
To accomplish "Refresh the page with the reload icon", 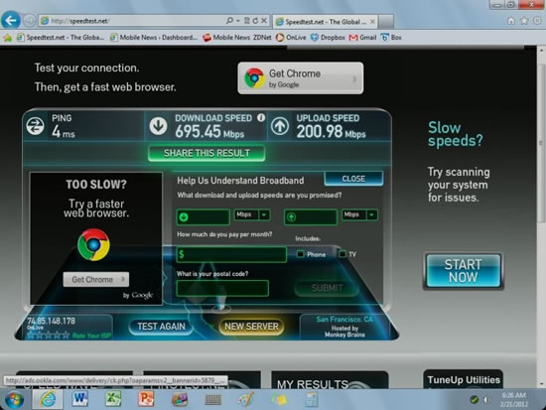I will coord(255,21).
